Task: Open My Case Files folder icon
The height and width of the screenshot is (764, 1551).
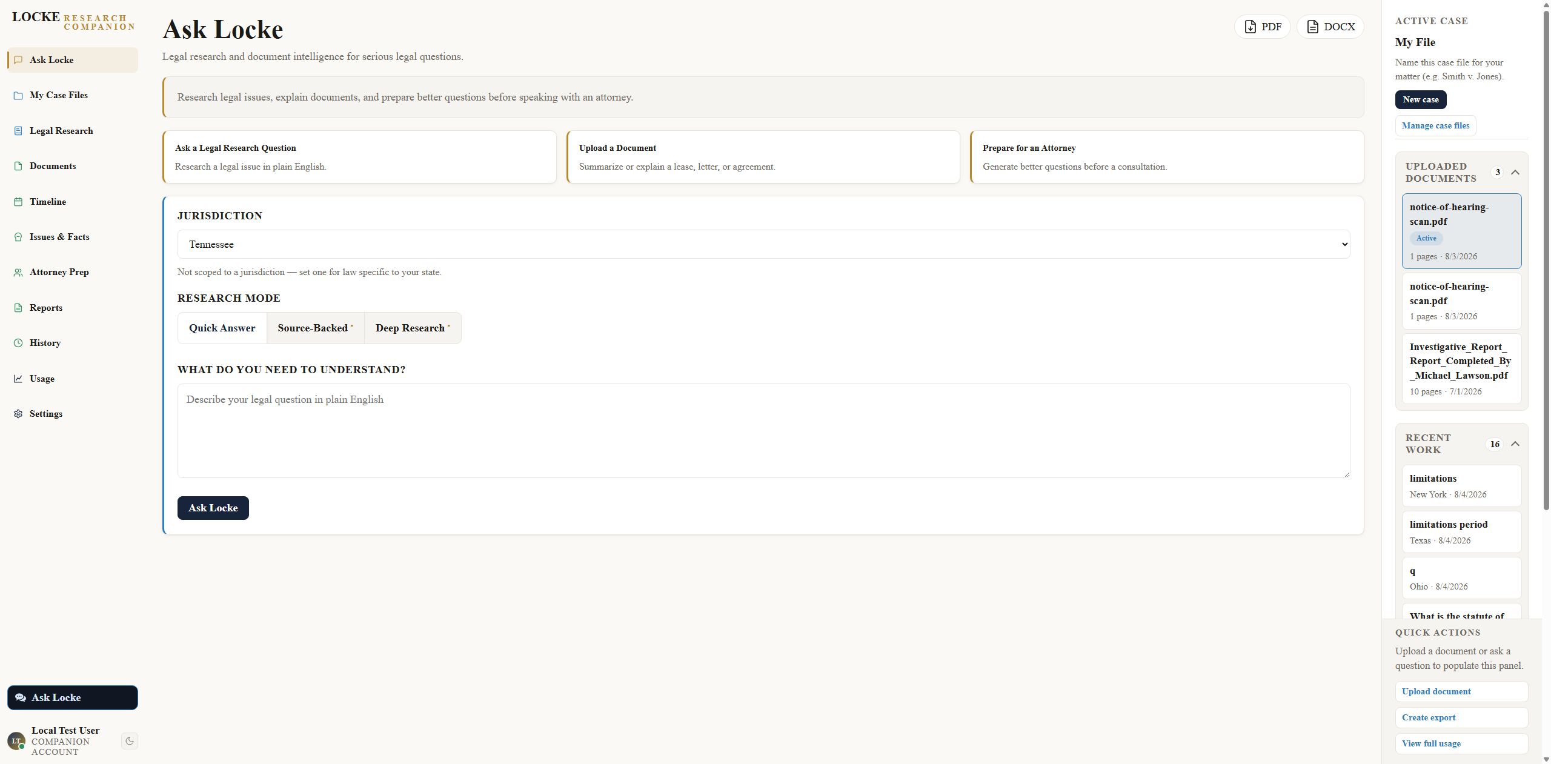Action: click(18, 95)
